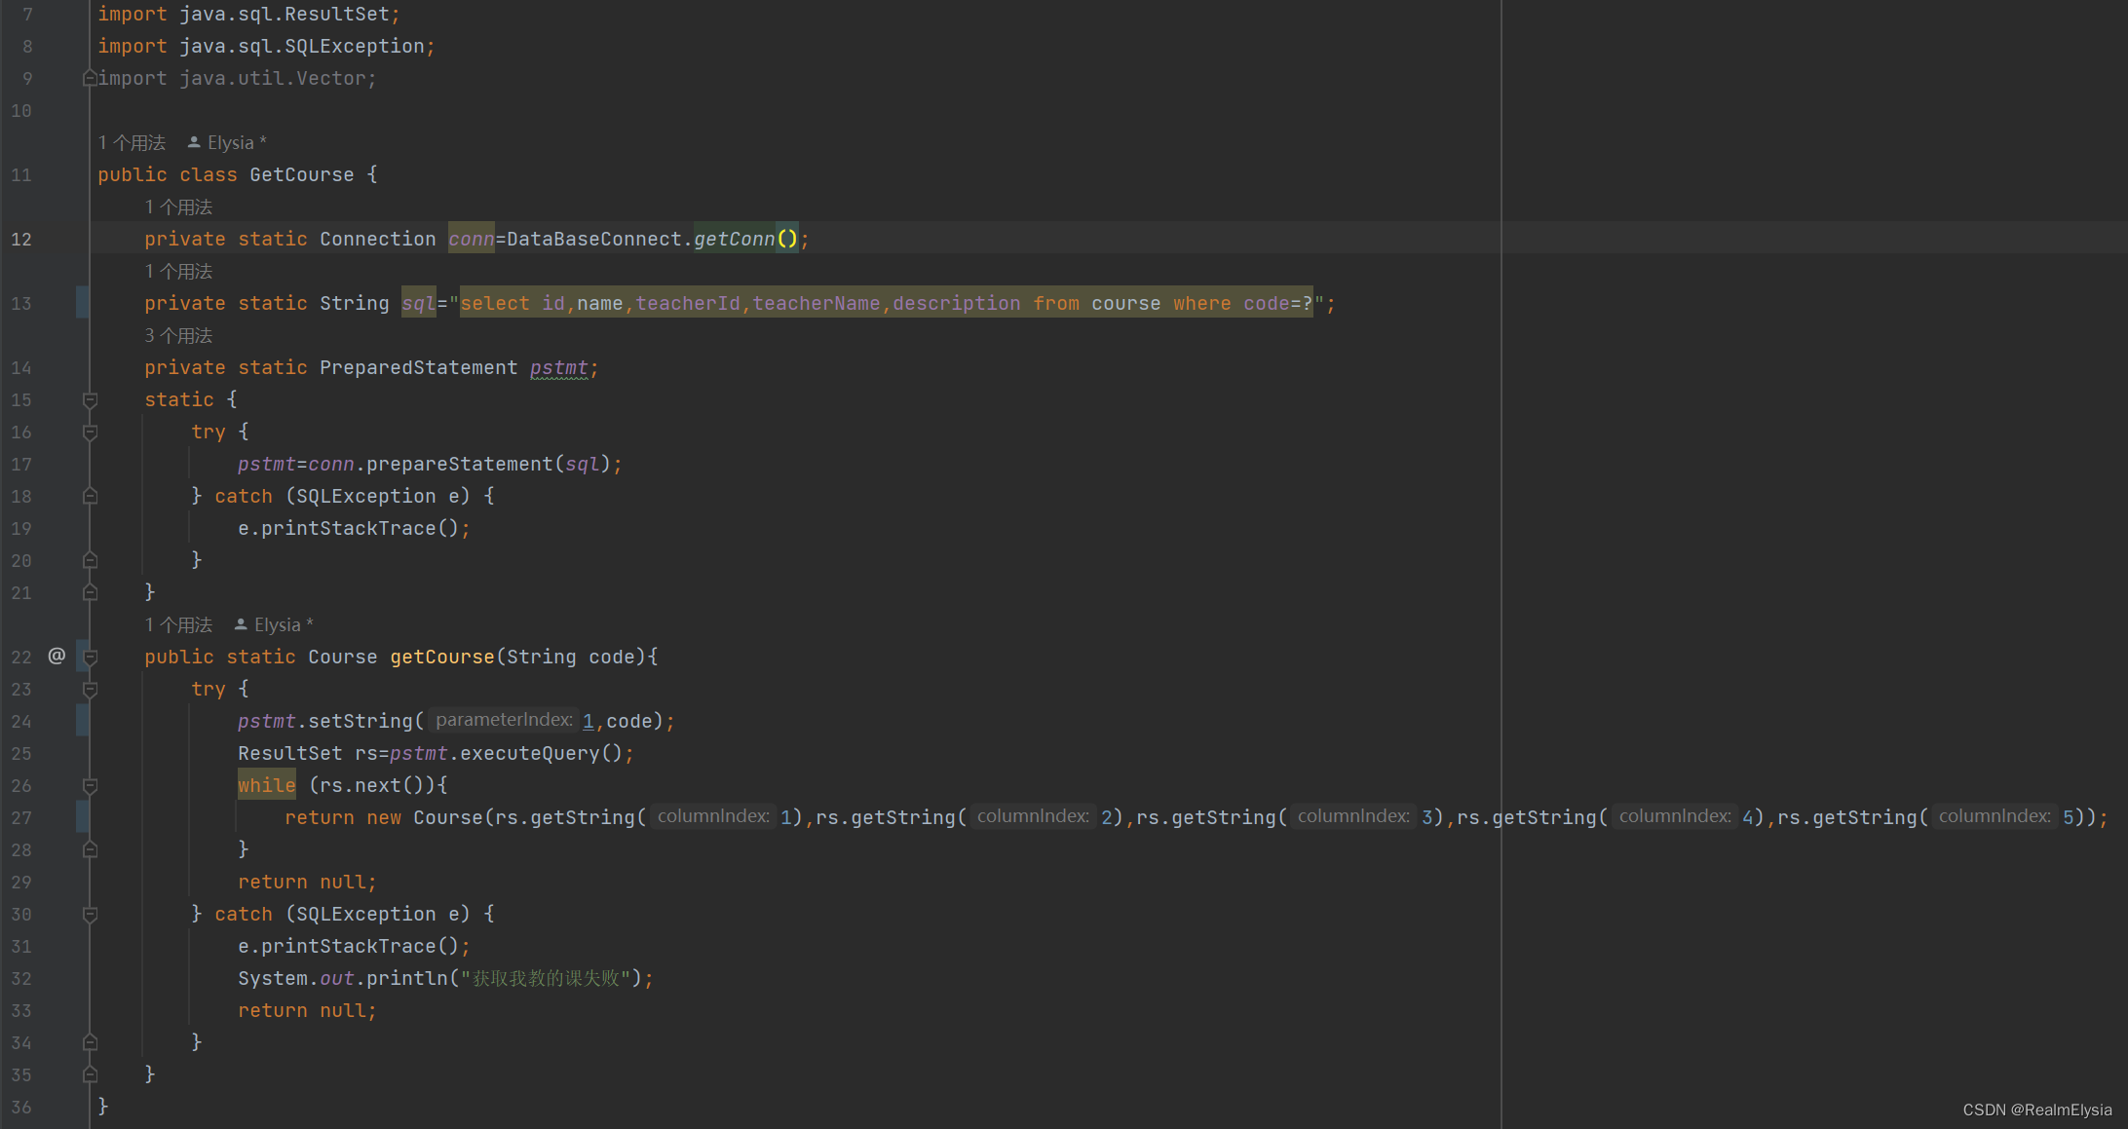The image size is (2128, 1129).
Task: Click the getConn method call
Action: click(734, 239)
